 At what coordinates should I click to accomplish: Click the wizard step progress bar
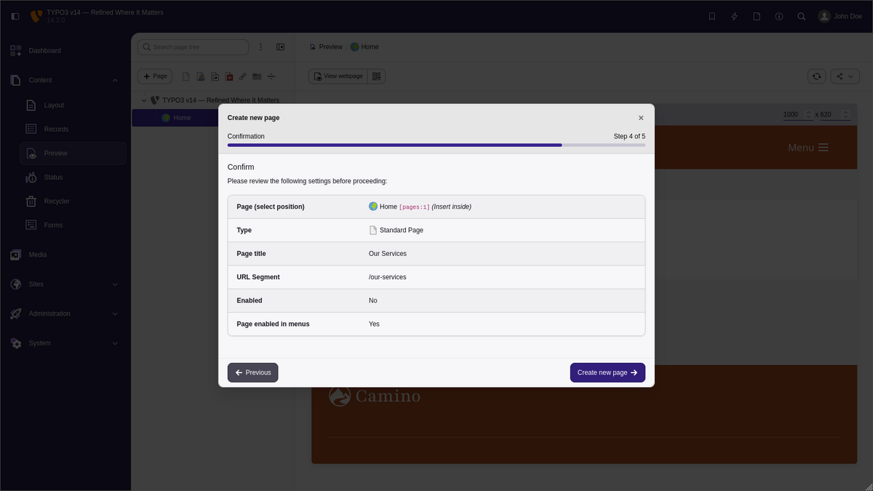(x=436, y=145)
